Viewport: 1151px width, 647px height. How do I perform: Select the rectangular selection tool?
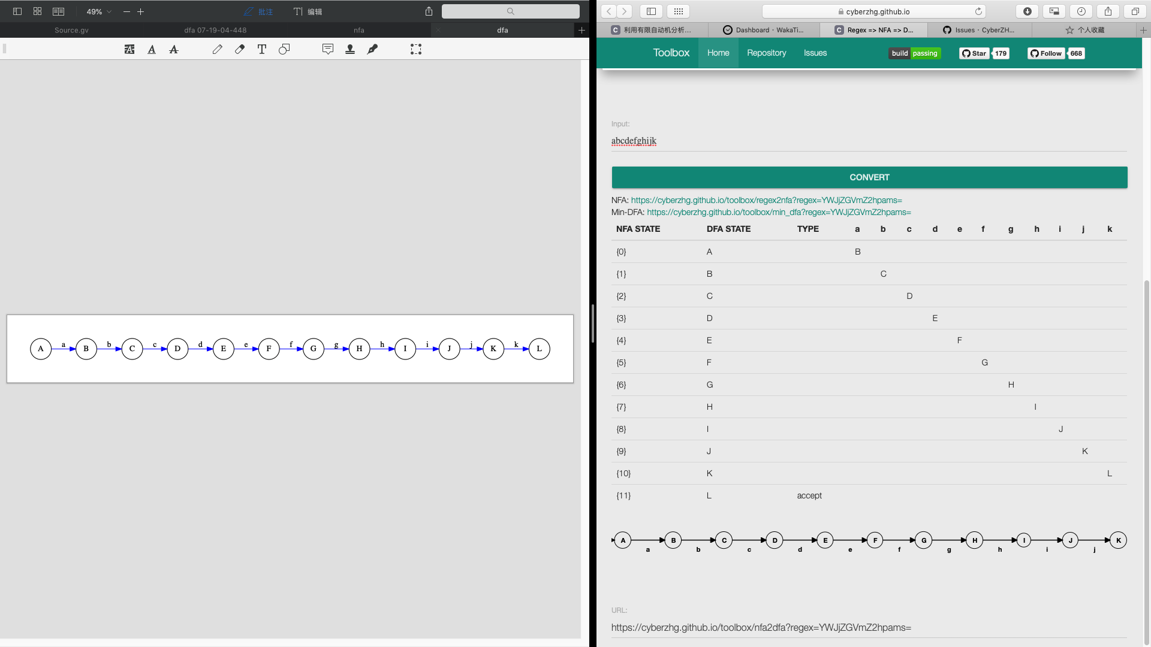pyautogui.click(x=416, y=50)
